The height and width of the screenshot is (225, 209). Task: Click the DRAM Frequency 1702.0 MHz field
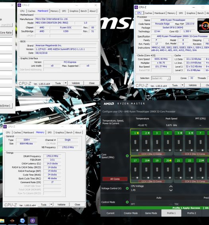click(52, 156)
